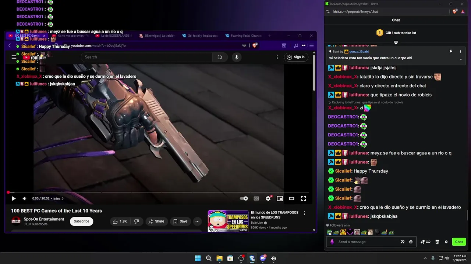The width and height of the screenshot is (471, 264).
Task: Enter fullscreen on the video
Action: click(304, 198)
